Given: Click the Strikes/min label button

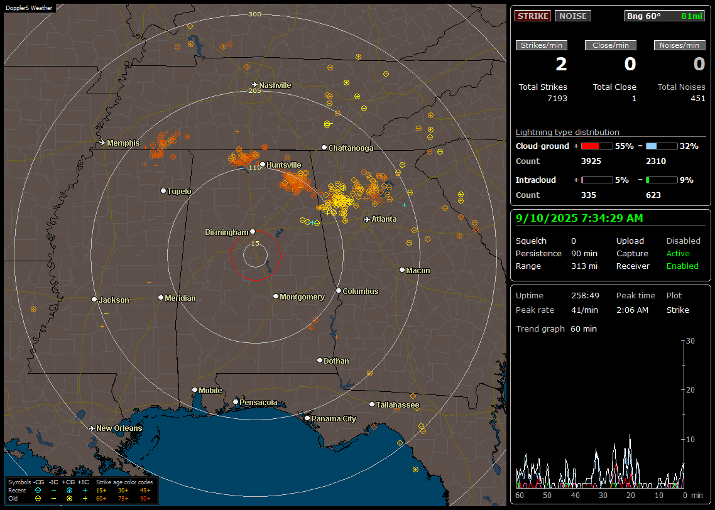Looking at the screenshot, I should tap(541, 45).
